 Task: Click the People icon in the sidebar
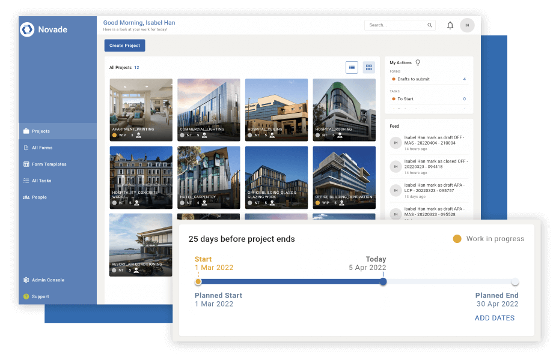(25, 197)
